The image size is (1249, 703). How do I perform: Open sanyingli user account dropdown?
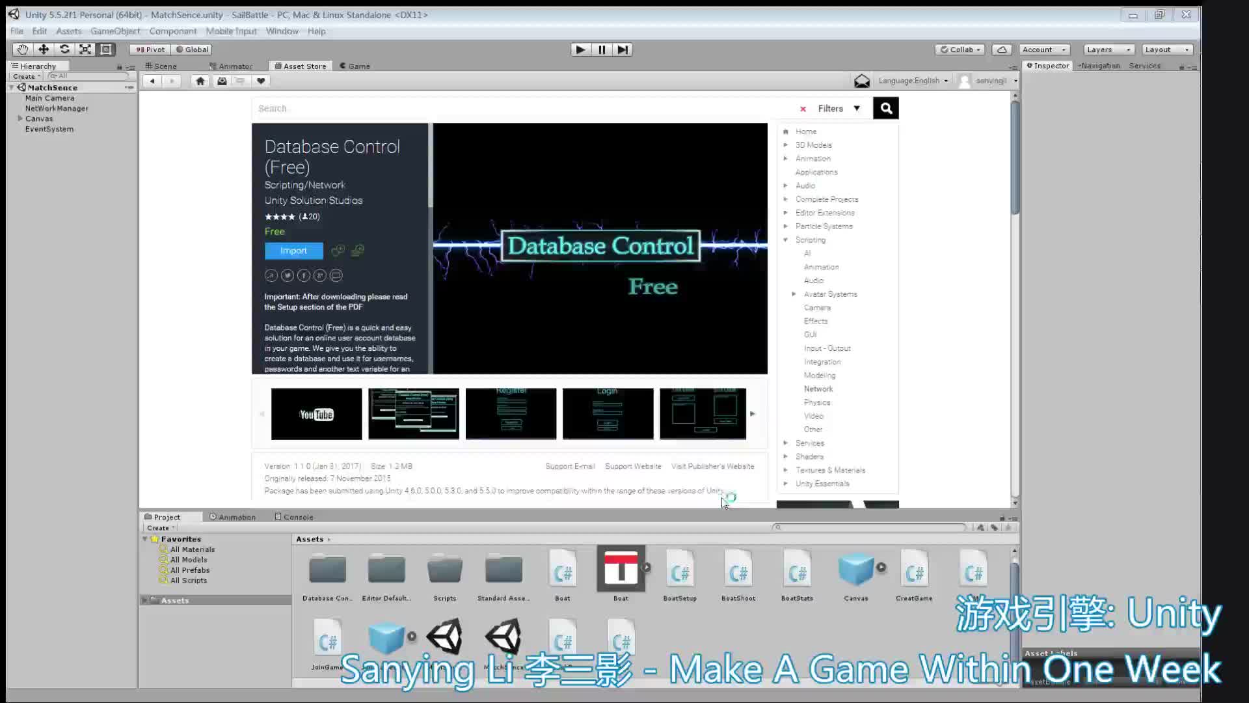pos(989,81)
